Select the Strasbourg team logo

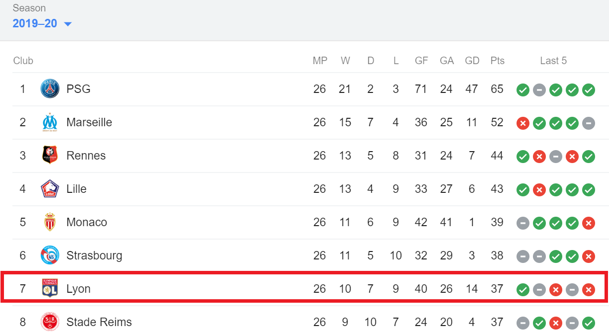50,255
